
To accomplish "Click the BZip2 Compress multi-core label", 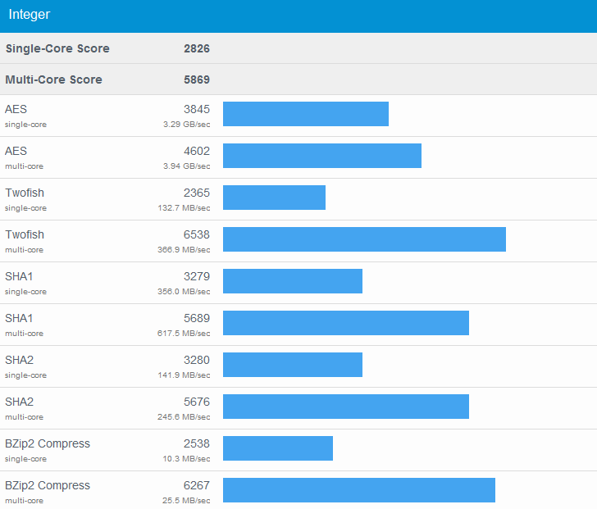I will click(48, 485).
